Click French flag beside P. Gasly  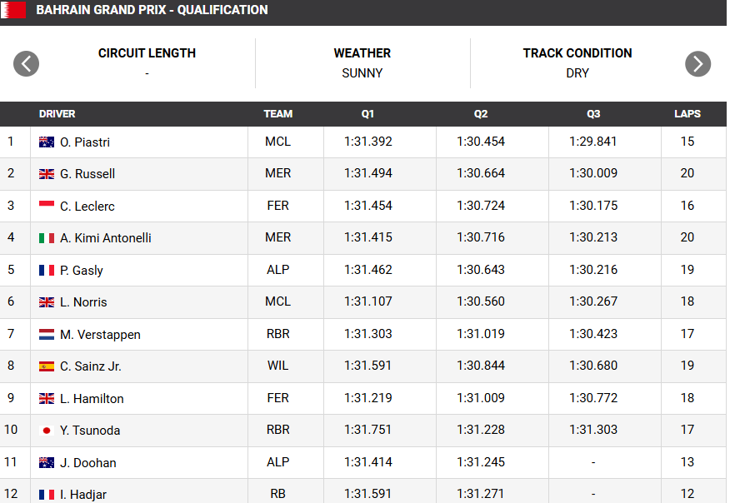click(47, 271)
